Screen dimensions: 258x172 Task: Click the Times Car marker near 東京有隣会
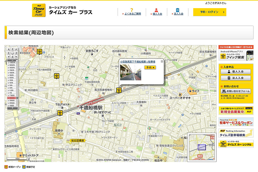pos(39,52)
